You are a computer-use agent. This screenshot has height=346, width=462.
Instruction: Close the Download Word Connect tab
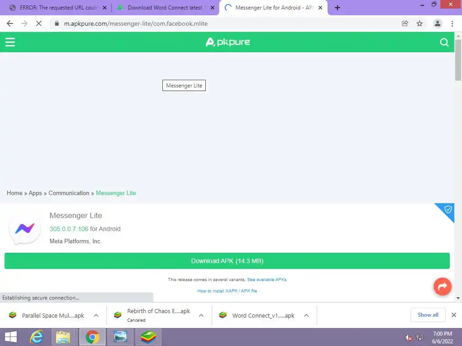click(213, 8)
